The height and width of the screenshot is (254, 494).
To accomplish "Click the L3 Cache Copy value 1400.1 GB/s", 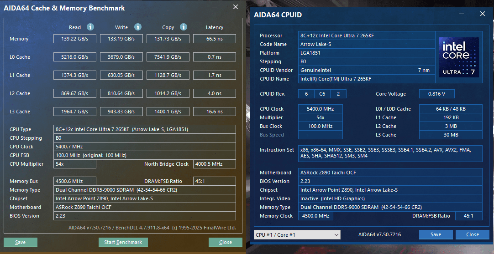I will (x=168, y=112).
